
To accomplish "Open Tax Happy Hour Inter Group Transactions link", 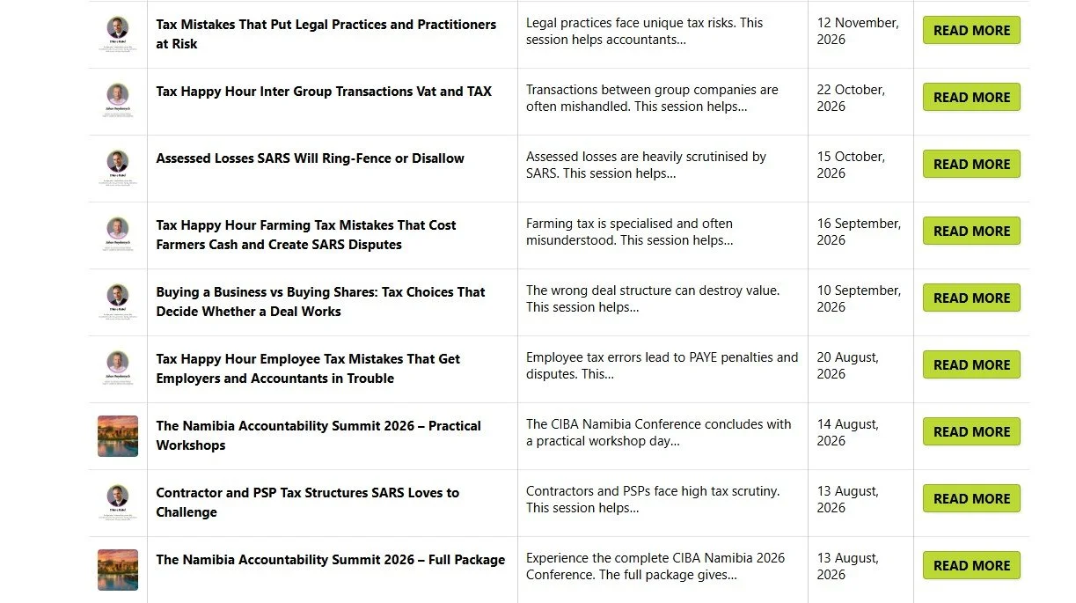I will 324,91.
